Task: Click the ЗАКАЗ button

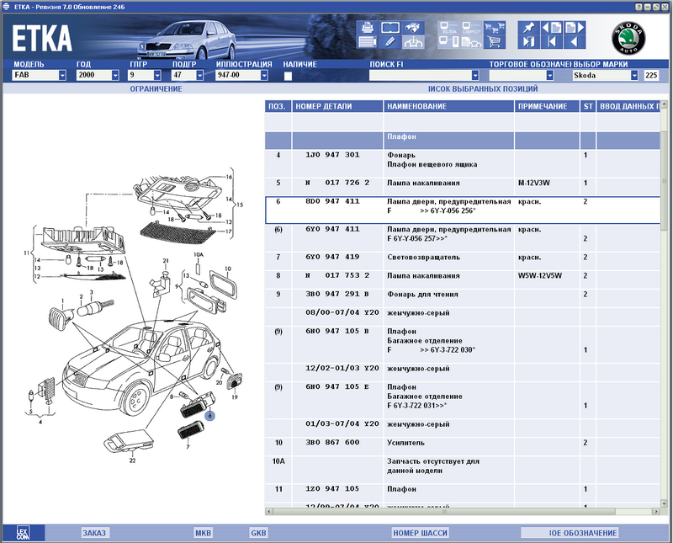Action: (94, 533)
